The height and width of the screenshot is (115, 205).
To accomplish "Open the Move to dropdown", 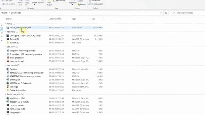I will click(x=20, y=4).
